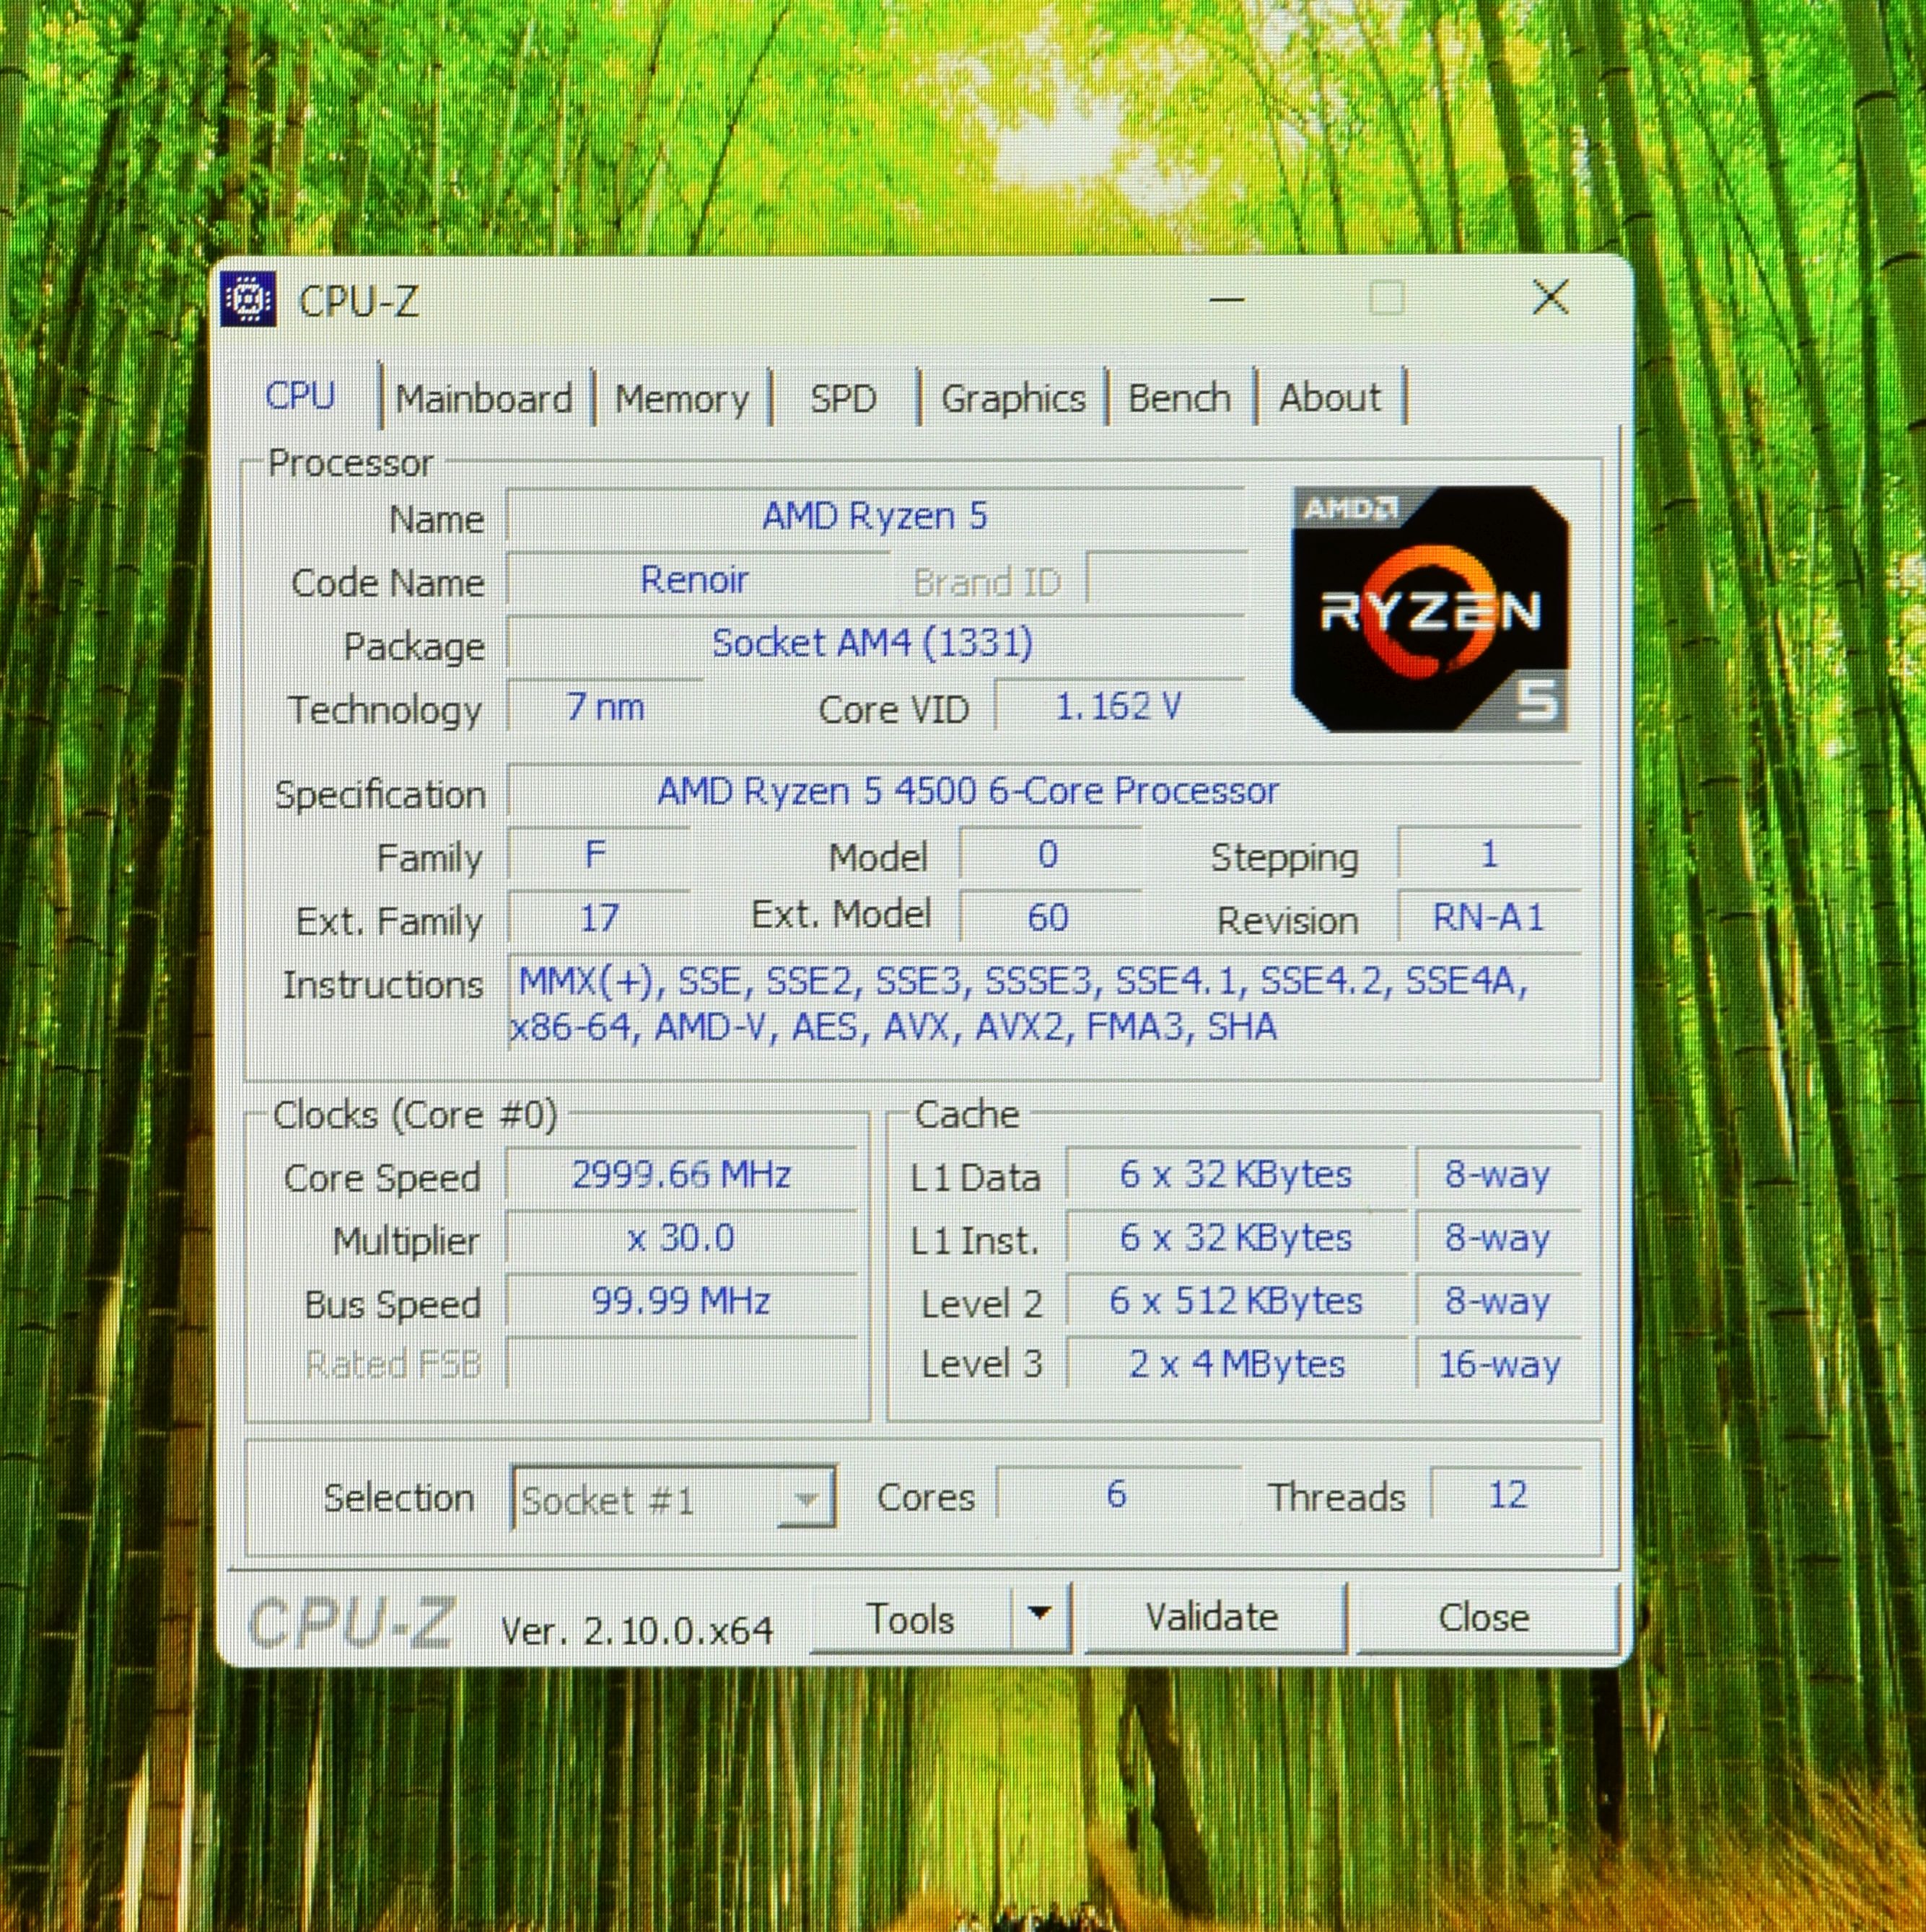Click the Model value 0
Screen dimensions: 1926x1932
(x=1049, y=855)
